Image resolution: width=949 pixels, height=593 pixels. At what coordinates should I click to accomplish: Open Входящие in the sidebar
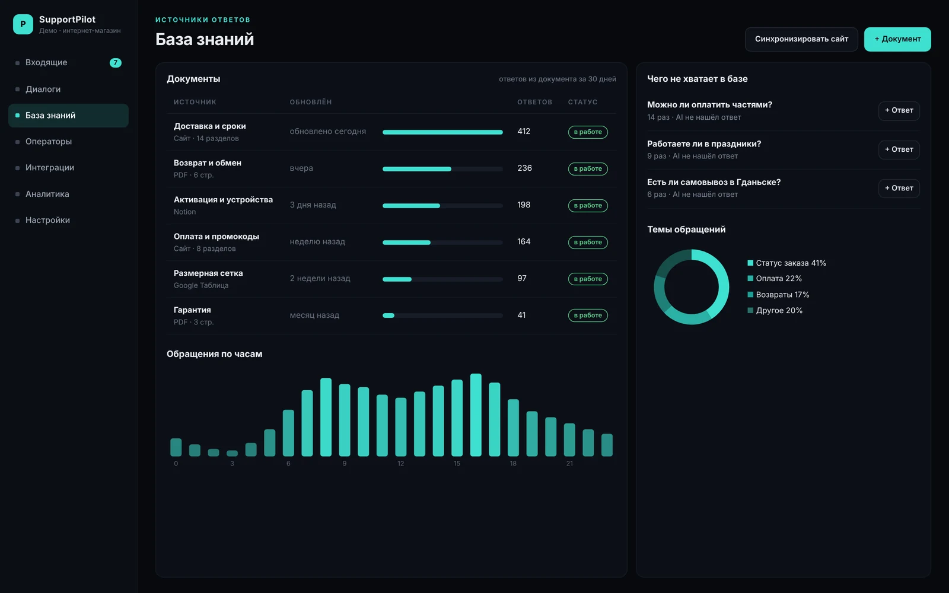pyautogui.click(x=68, y=63)
